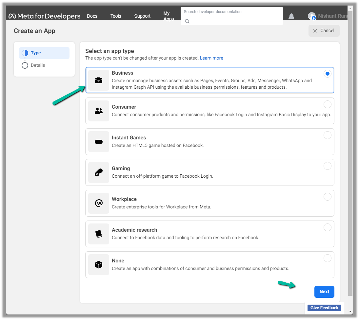Image resolution: width=359 pixels, height=320 pixels.
Task: Click the None cube icon
Action: [99, 265]
